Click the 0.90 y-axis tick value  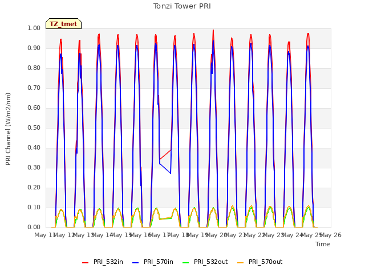[34, 48]
